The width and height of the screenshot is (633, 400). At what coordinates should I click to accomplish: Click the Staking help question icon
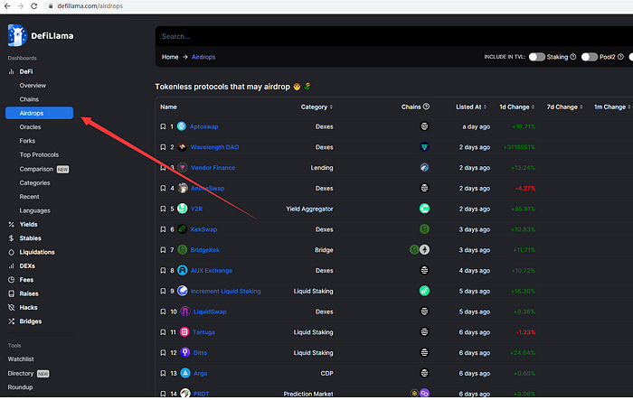[x=572, y=57]
